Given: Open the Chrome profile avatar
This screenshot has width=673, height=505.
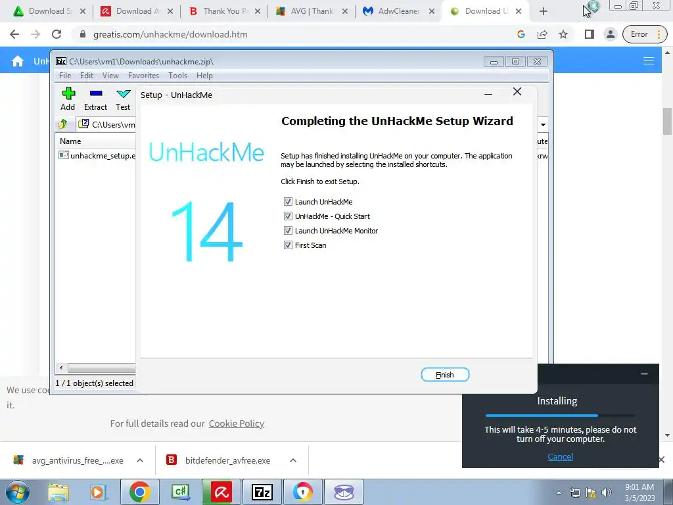Looking at the screenshot, I should point(611,34).
